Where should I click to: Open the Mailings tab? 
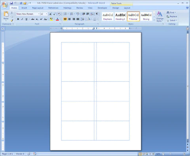tap(67, 8)
